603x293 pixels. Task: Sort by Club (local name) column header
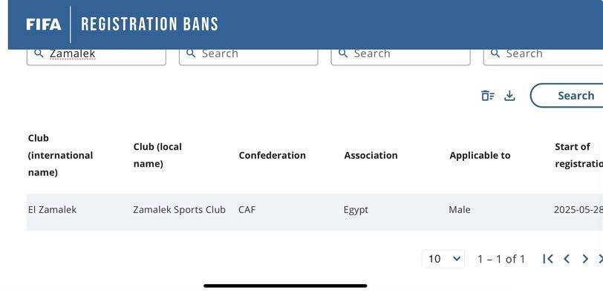157,155
